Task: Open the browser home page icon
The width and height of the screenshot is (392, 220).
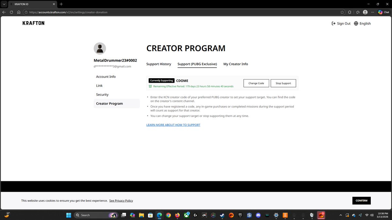Action: [19, 12]
